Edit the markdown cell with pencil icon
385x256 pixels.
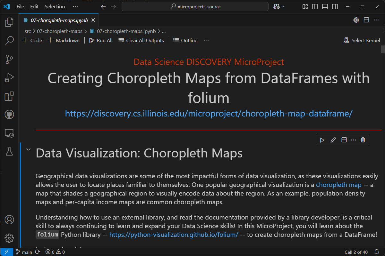click(x=333, y=140)
